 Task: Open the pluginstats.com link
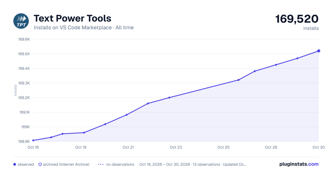point(299,164)
